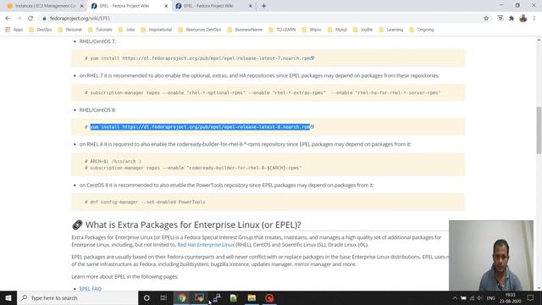Open a new browser tab

point(263,6)
